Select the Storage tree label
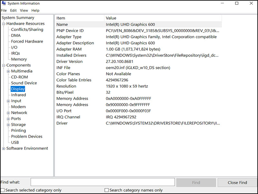This screenshot has height=194, width=258. coord(18,124)
